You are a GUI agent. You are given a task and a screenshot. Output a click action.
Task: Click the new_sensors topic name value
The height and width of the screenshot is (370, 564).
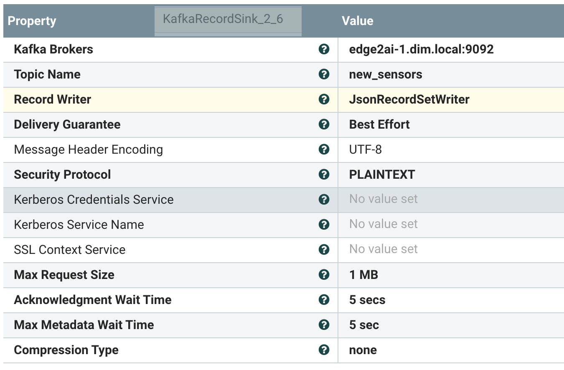tap(385, 74)
